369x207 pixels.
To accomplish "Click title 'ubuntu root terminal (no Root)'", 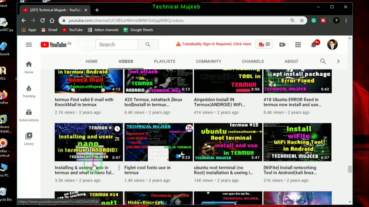I will (223, 170).
